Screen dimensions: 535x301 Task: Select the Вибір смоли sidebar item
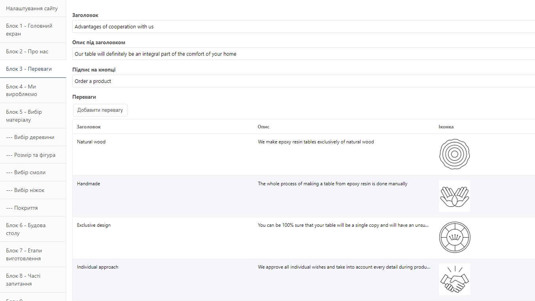[x=33, y=172]
